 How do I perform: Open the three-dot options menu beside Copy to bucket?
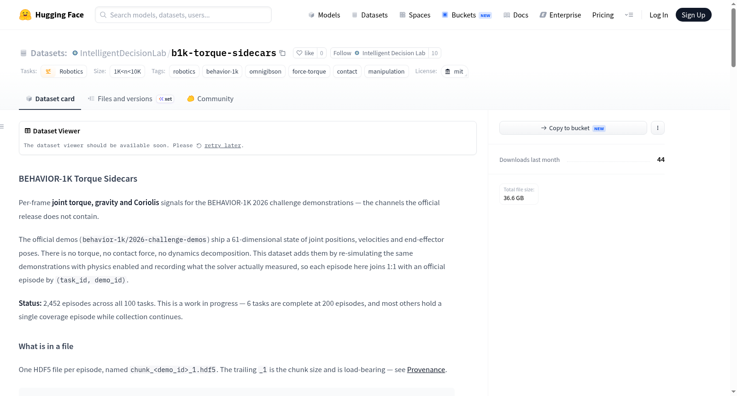tap(658, 128)
